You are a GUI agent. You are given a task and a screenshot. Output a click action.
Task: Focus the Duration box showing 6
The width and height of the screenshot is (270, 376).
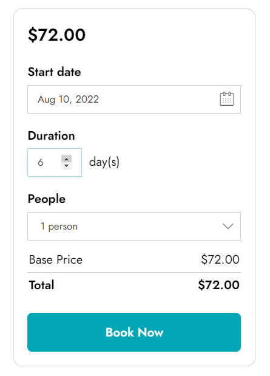click(x=55, y=162)
